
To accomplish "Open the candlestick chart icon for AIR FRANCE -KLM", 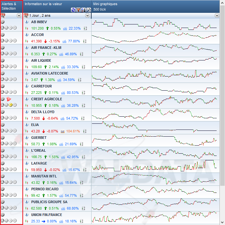I will click(27, 54).
